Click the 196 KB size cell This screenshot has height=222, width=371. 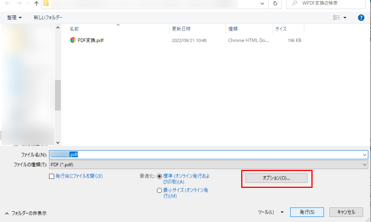coord(295,40)
